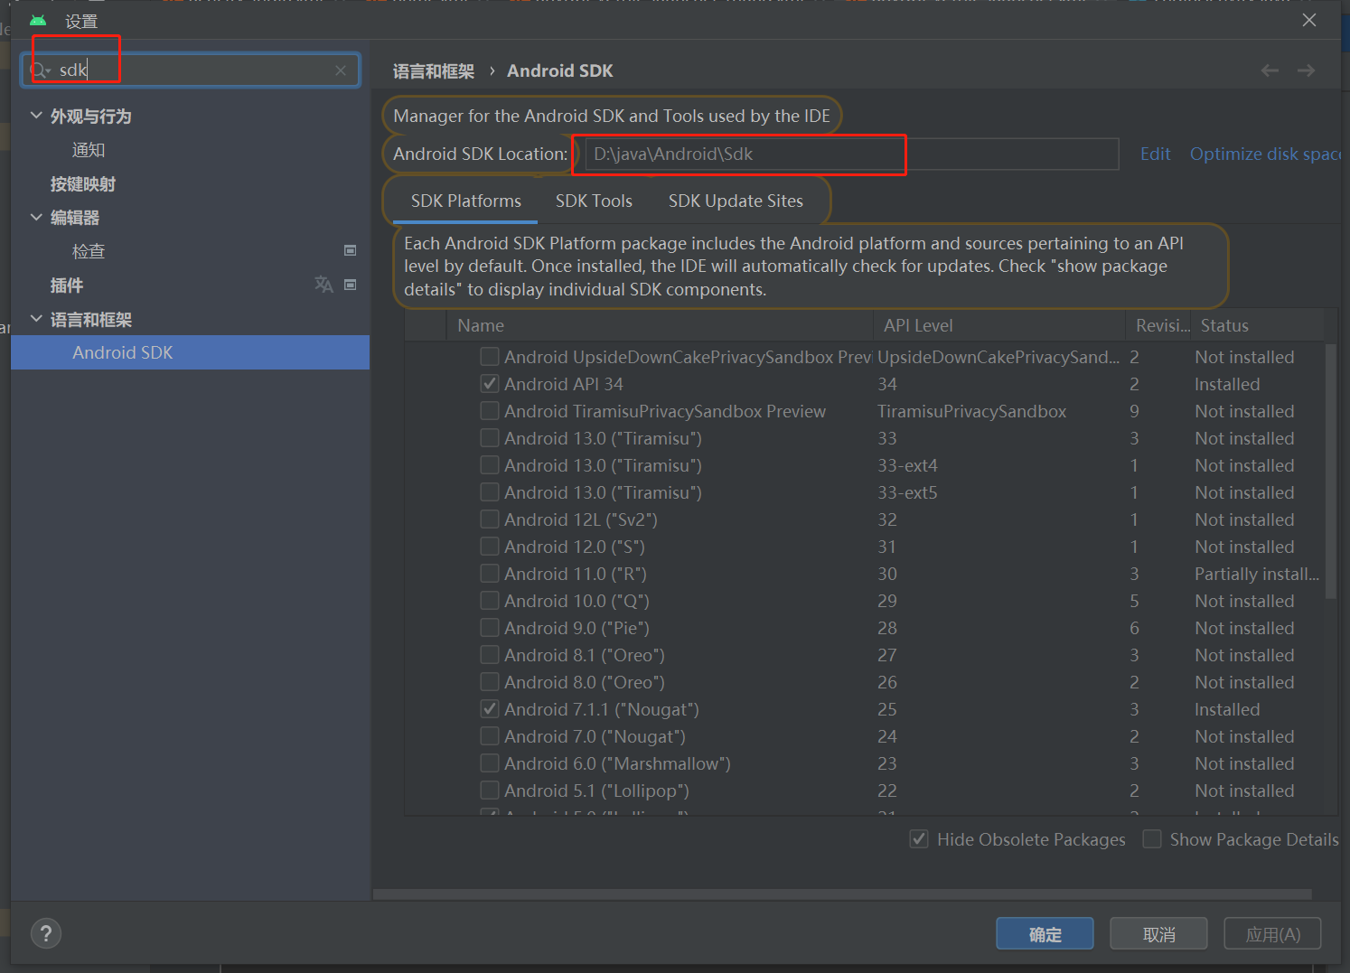The width and height of the screenshot is (1350, 973).
Task: Check Android 11.0 ("R")
Action: (x=490, y=574)
